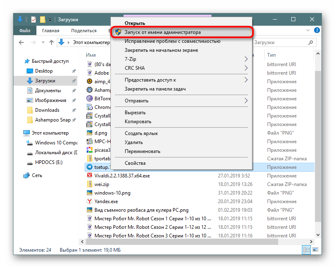This screenshot has width=335, height=268.
Task: Switch to details view in status bar
Action: tap(306, 250)
